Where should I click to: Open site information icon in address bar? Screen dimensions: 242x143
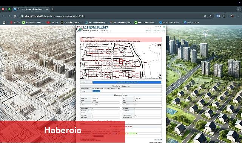coord(22,16)
